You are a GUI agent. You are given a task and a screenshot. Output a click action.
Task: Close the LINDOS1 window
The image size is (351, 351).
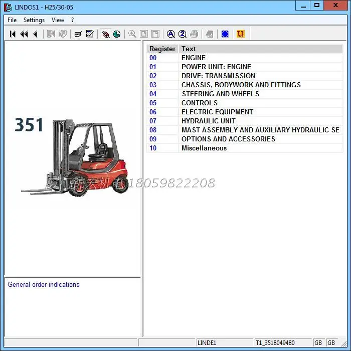tap(335, 6)
